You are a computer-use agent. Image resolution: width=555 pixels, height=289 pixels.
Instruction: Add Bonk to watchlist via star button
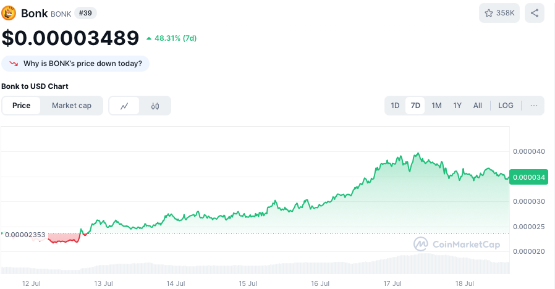(499, 13)
